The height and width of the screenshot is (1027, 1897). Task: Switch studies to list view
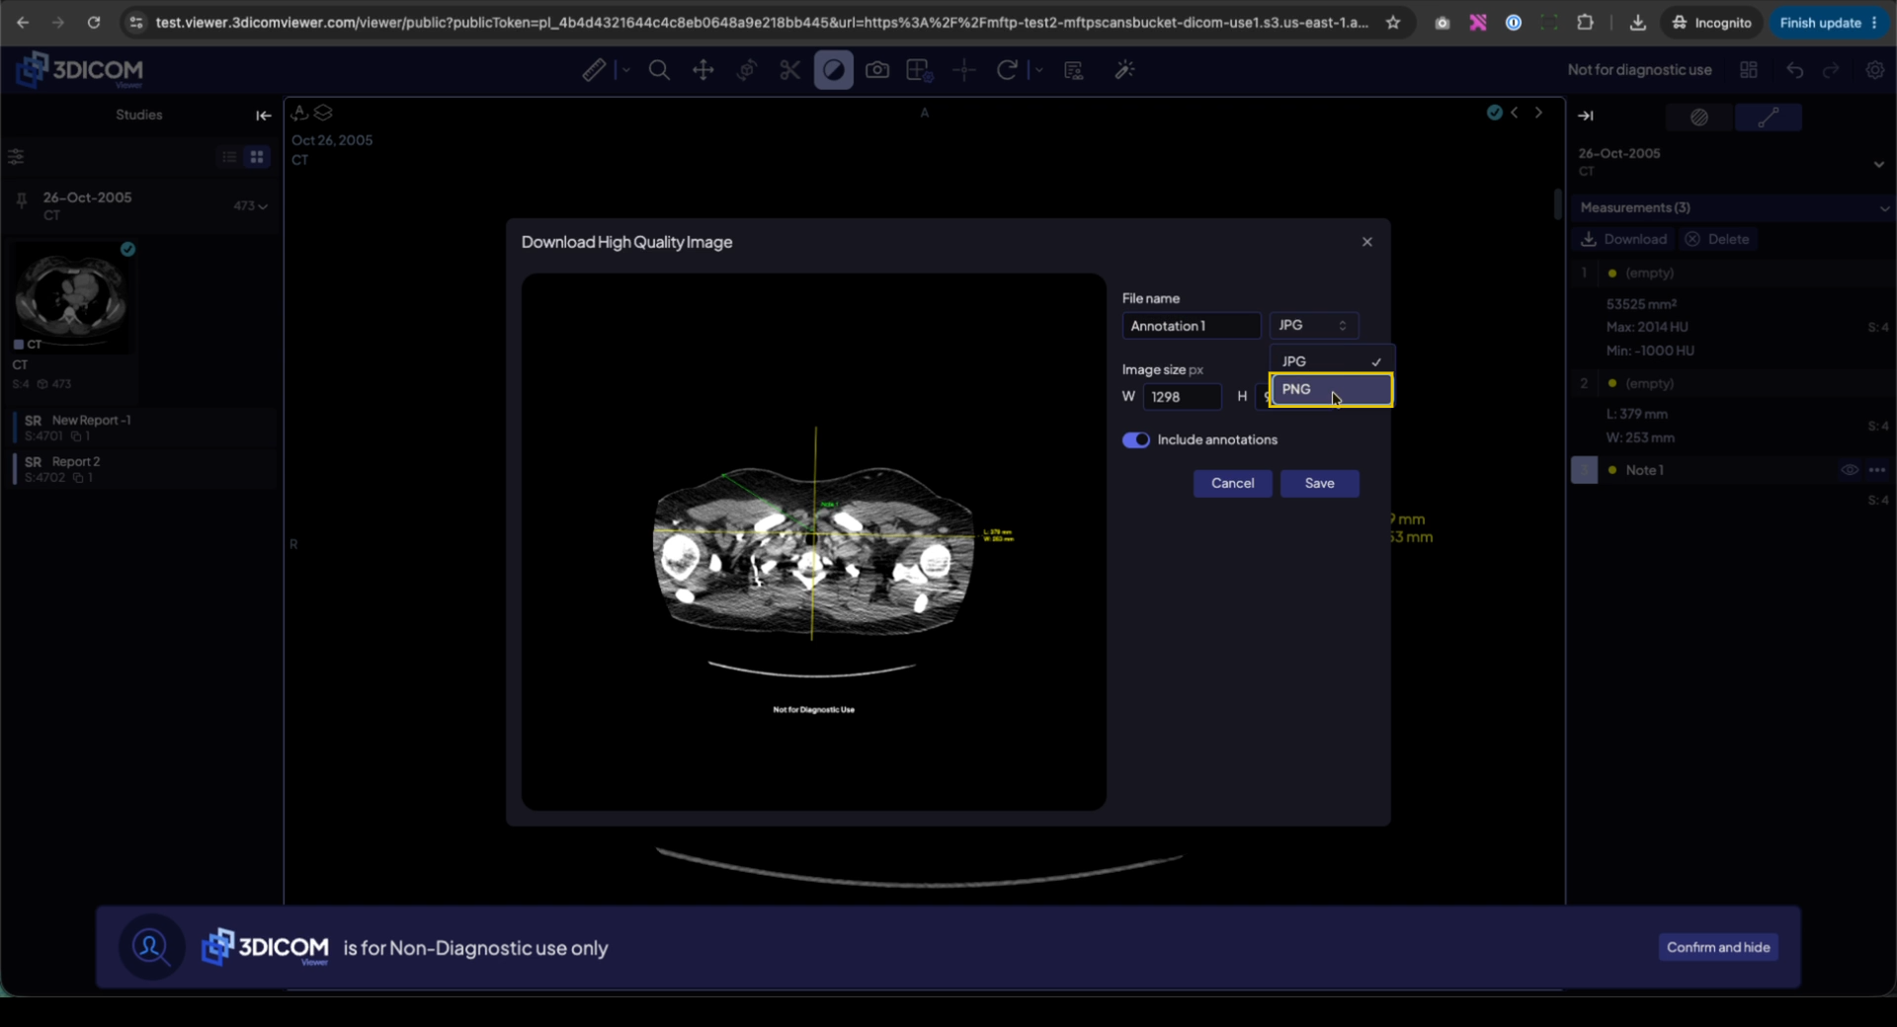pyautogui.click(x=229, y=157)
